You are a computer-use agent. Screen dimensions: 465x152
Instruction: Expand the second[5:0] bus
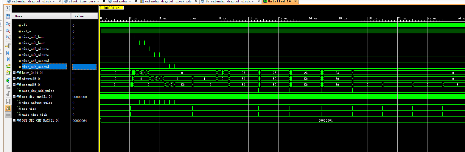(14, 85)
